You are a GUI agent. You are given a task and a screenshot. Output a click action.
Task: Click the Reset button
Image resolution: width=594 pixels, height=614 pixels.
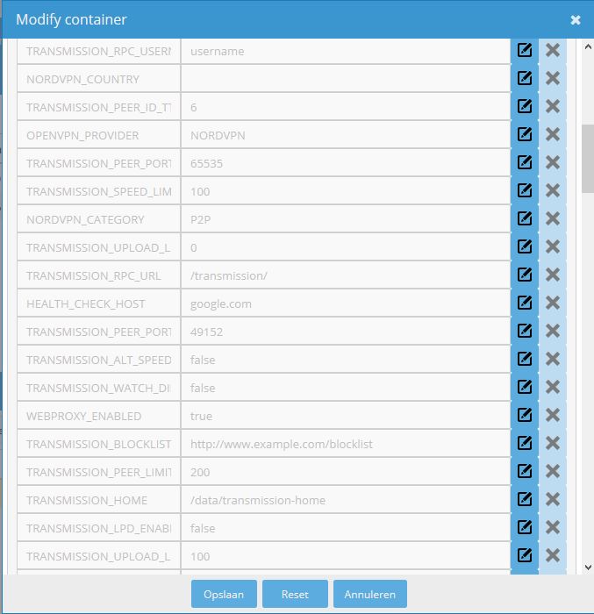pyautogui.click(x=295, y=594)
